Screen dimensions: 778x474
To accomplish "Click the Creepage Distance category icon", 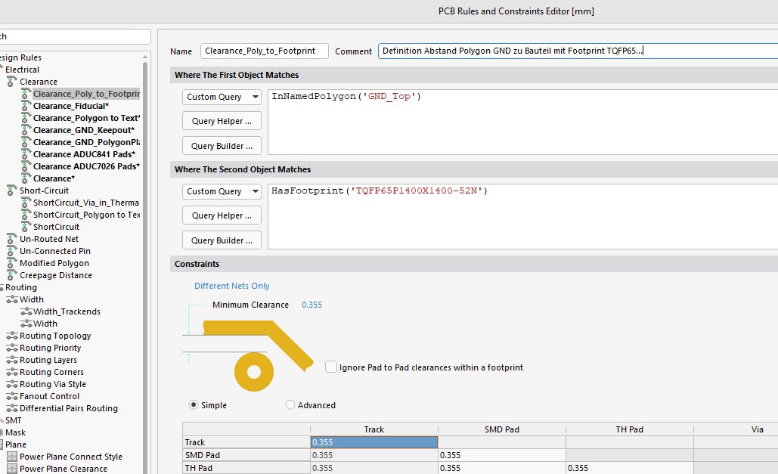I will pyautogui.click(x=11, y=275).
